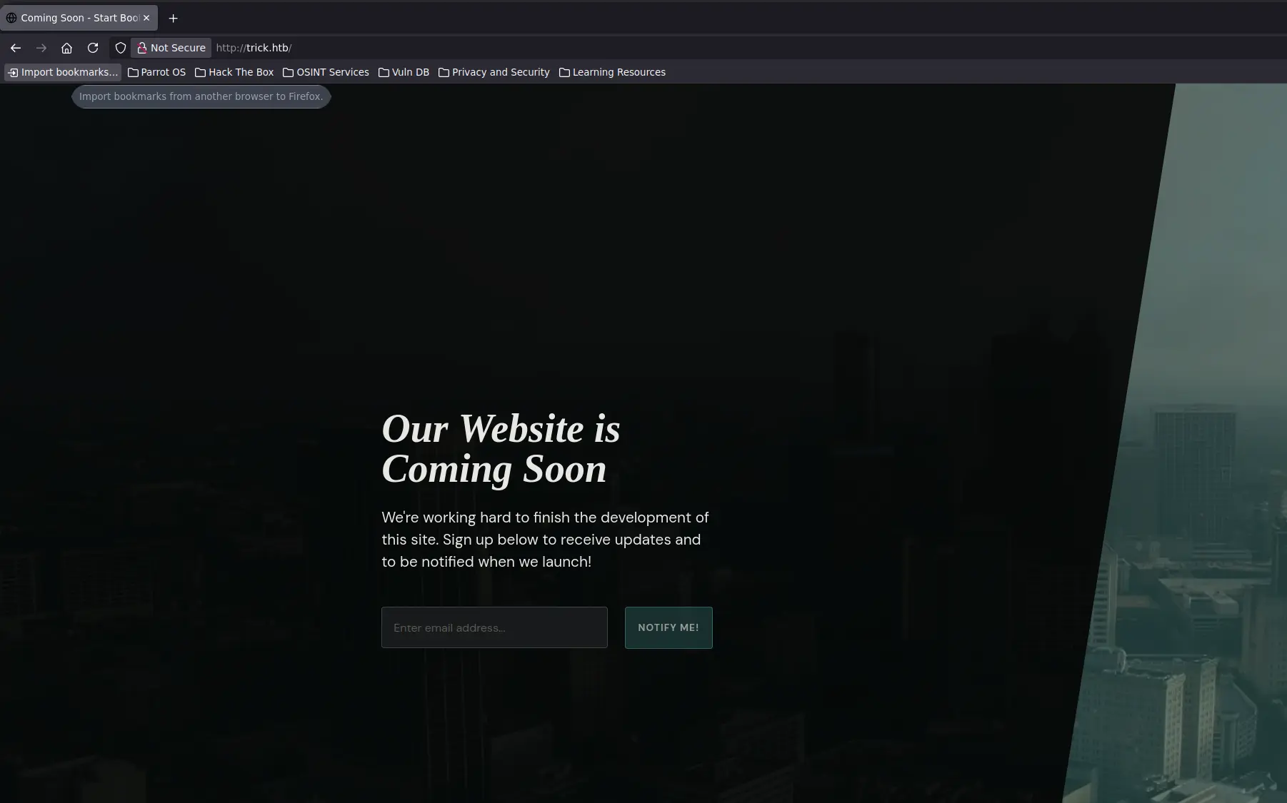Open the Hack The Box bookmarks folder
The image size is (1287, 803).
(234, 72)
